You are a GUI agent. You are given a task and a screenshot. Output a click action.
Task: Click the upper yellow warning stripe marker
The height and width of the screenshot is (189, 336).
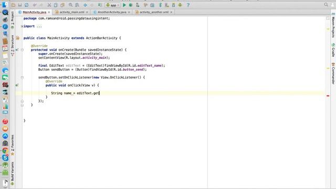pyautogui.click(x=328, y=29)
